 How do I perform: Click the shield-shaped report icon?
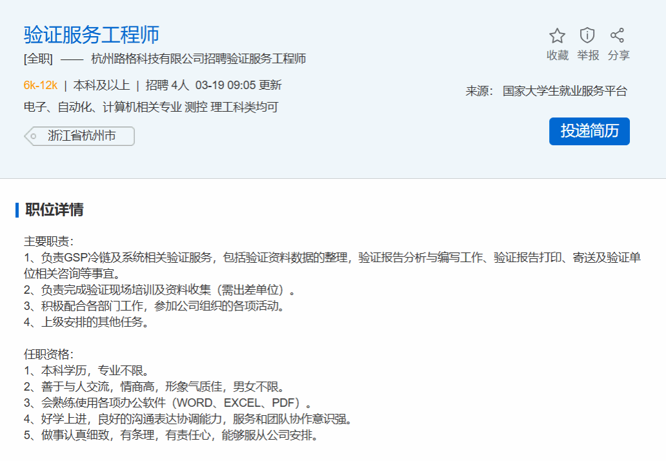point(587,35)
